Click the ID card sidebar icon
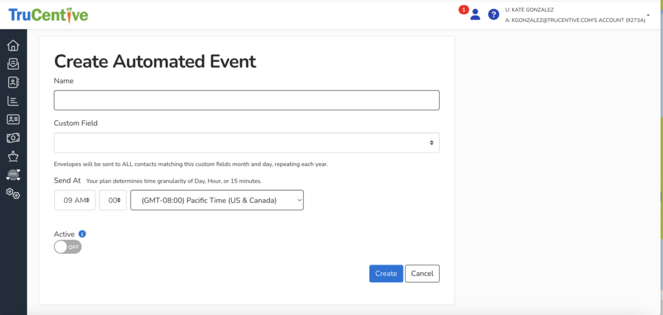663x315 pixels. (x=13, y=119)
